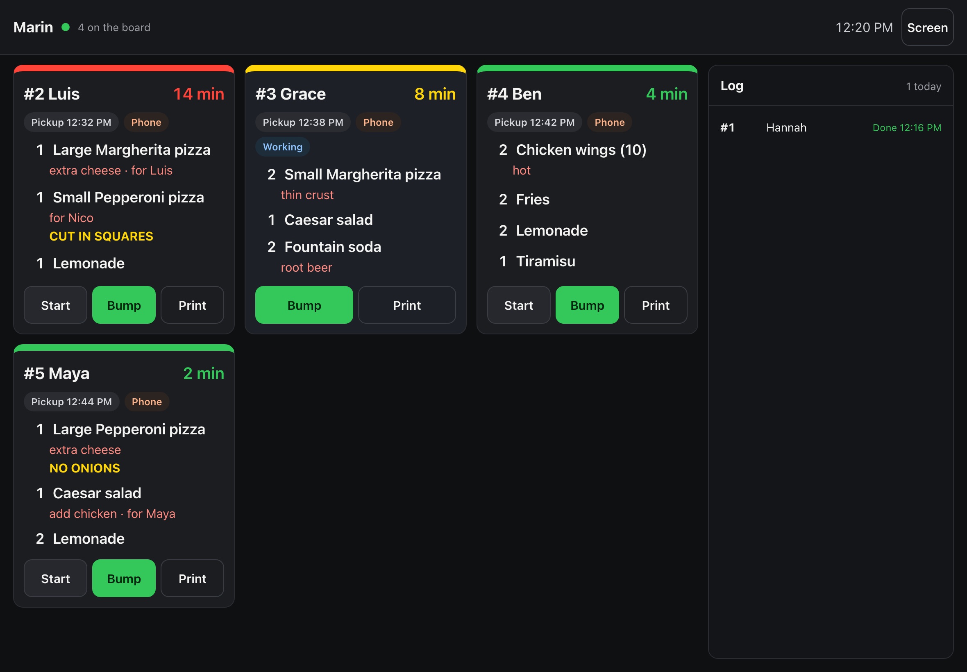The image size is (967, 672).
Task: Click the '4 on the board' counter
Action: tap(114, 27)
